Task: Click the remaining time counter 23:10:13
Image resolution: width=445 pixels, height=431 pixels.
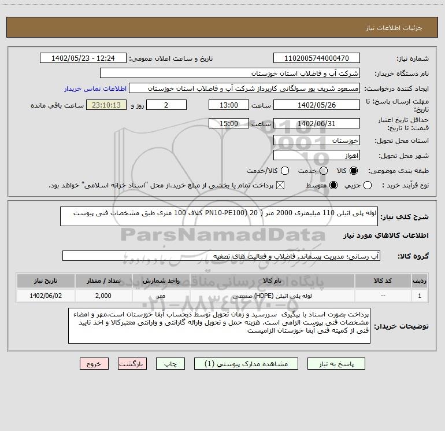Action: (x=106, y=105)
